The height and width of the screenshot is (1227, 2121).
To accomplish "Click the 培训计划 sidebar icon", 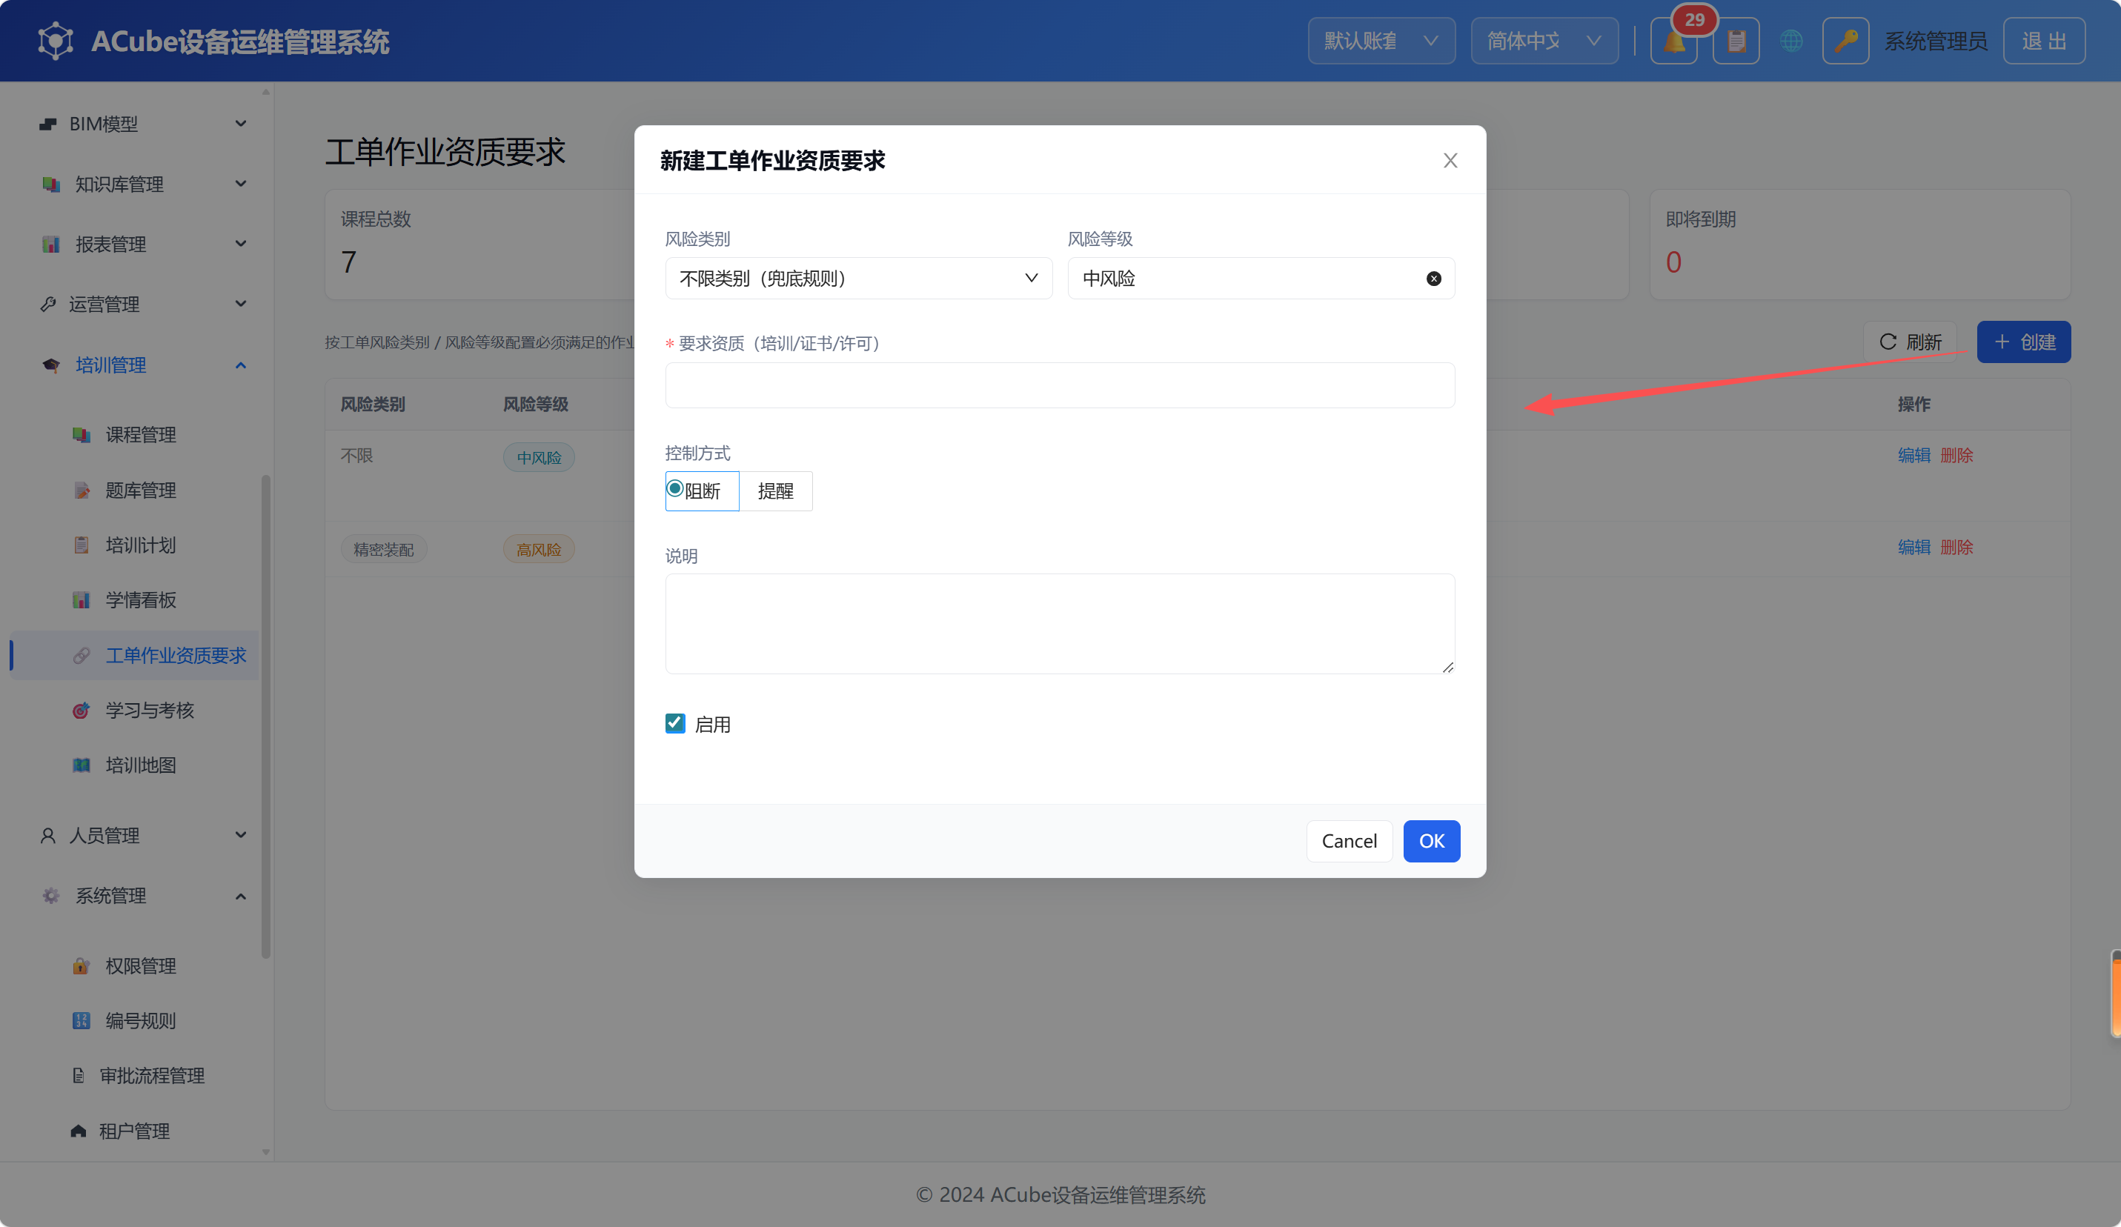I will [x=81, y=545].
